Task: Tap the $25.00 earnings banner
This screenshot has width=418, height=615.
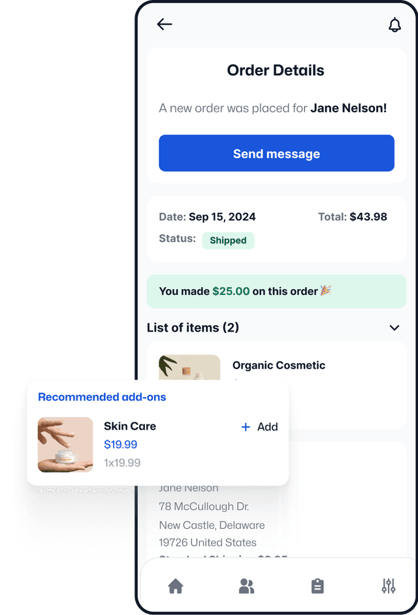Action: (276, 291)
